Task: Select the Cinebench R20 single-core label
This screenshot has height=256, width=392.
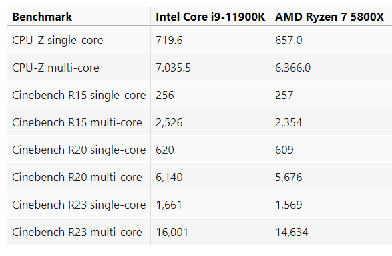Action: coord(79,150)
